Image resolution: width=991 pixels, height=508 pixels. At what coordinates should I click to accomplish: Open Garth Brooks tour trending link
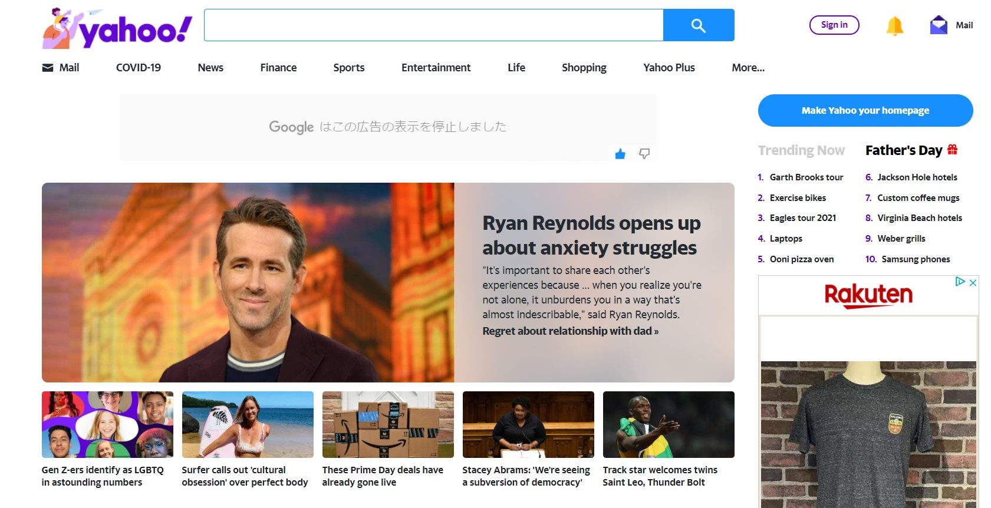pos(806,177)
